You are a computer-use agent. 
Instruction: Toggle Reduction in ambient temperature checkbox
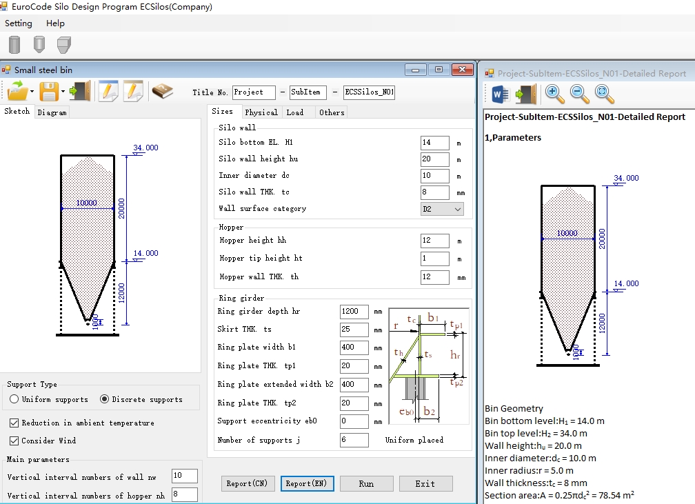coord(14,423)
